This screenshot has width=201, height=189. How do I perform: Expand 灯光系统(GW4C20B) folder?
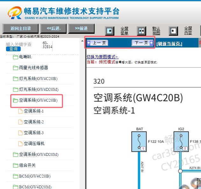click(35, 79)
